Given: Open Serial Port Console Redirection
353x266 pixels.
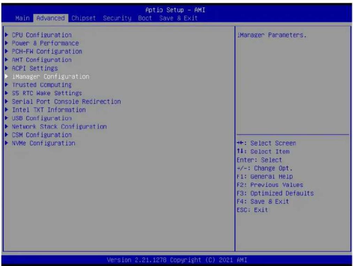Looking at the screenshot, I should tap(66, 101).
